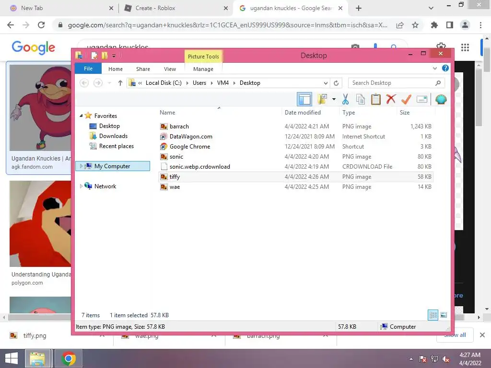Open the Home ribbon tab
This screenshot has height=368, width=491.
pos(115,69)
